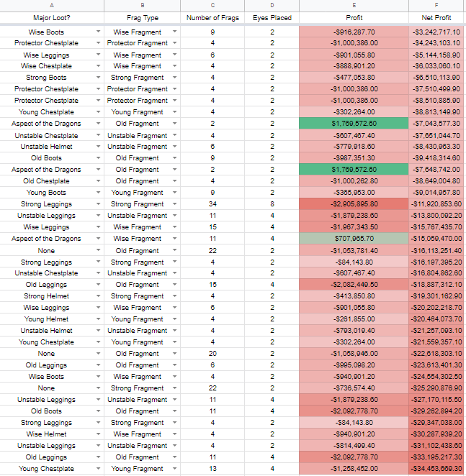Viewport: 466px width, 476px height.
Task: Open dropdown arrow for Strong Boots loot
Action: coord(98,78)
